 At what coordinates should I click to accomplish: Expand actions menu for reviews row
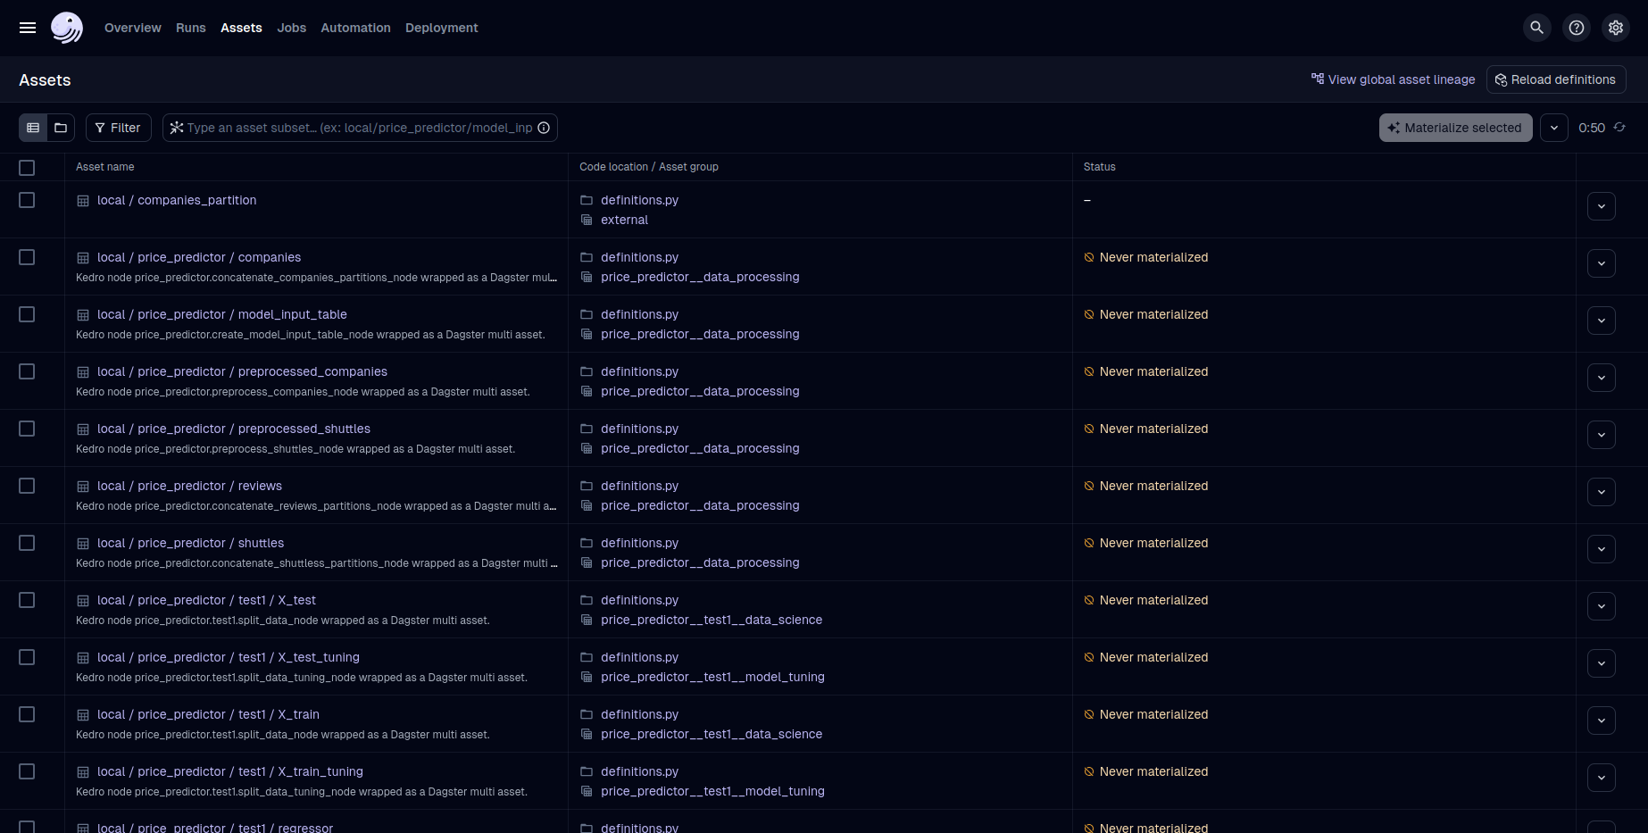(x=1602, y=492)
